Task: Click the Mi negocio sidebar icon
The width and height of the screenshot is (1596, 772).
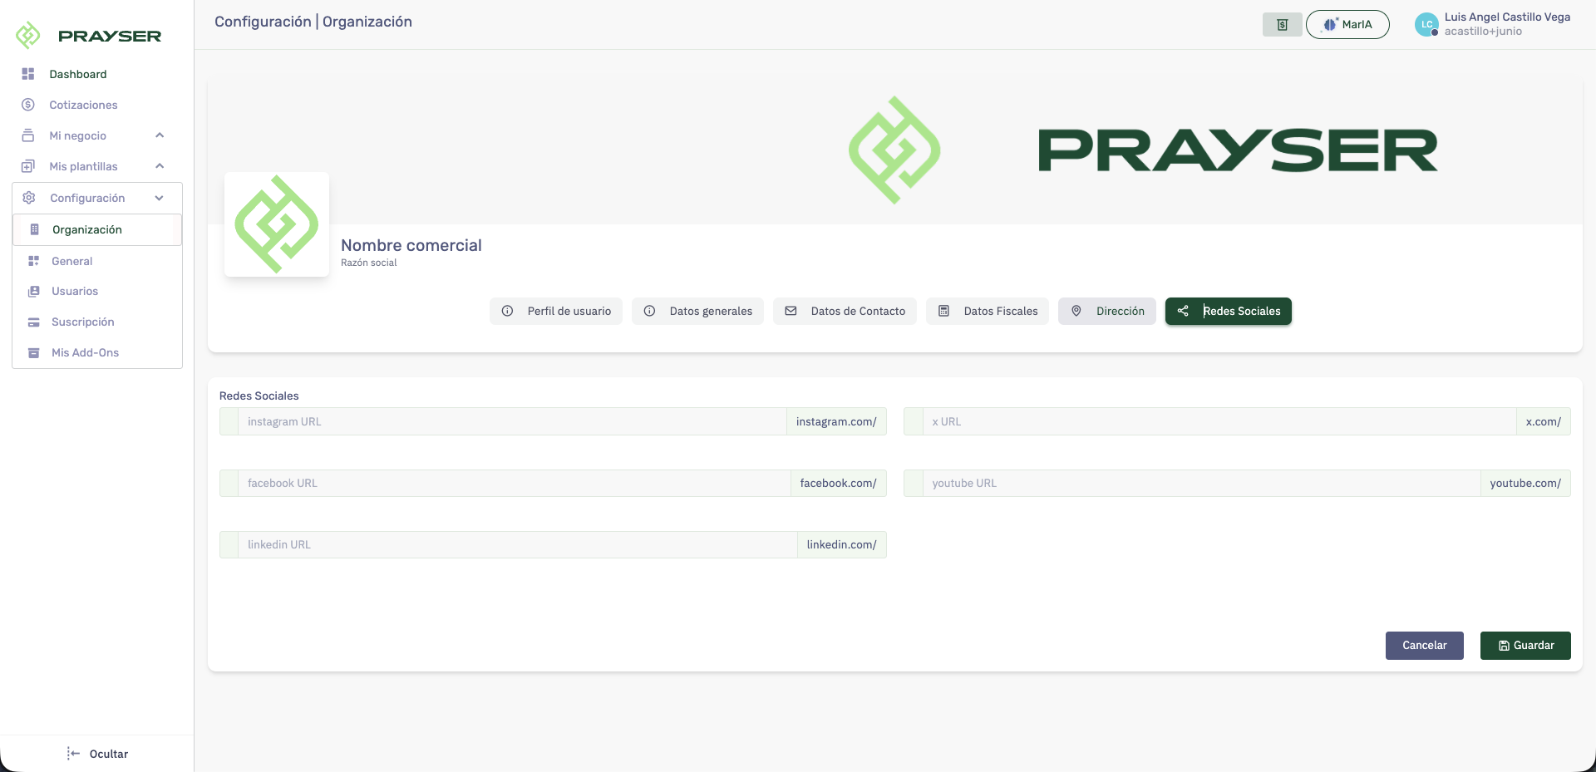Action: [28, 135]
